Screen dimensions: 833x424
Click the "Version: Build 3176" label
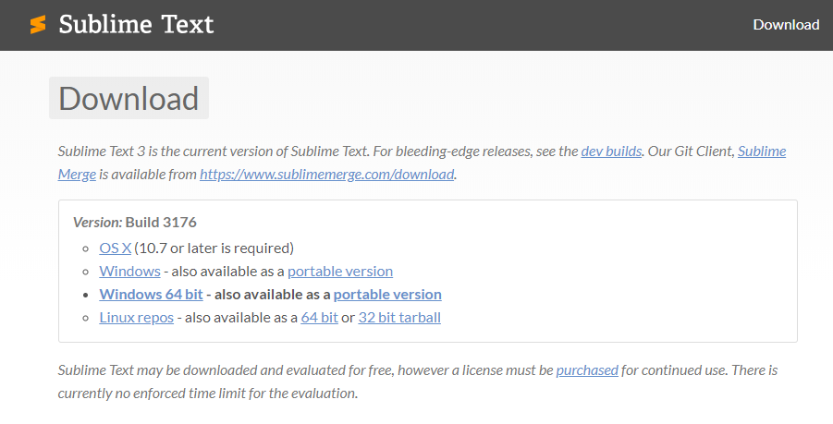[x=134, y=222]
